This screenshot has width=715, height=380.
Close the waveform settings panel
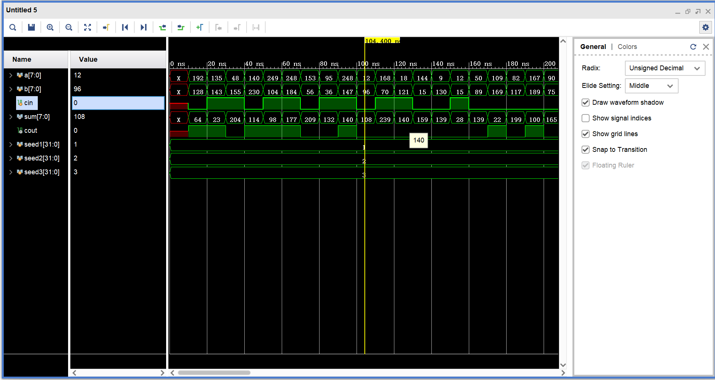tap(706, 46)
